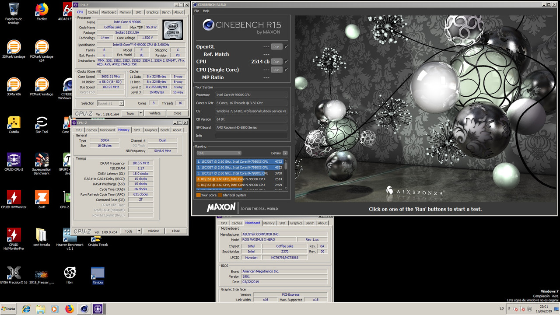Select ranking entry 1 scoring 4722
Screen dimensions: 560x315
[x=240, y=161]
